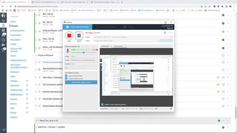237x133 pixels.
Task: Open the Canvas History clock icon
Action: click(x=3, y=40)
